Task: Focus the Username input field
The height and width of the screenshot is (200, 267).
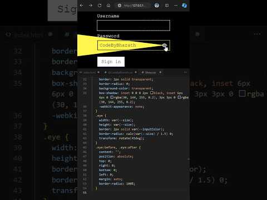Action: click(x=133, y=26)
